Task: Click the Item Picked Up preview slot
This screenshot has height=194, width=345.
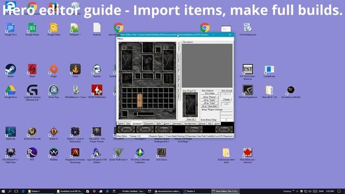Action: click(190, 105)
